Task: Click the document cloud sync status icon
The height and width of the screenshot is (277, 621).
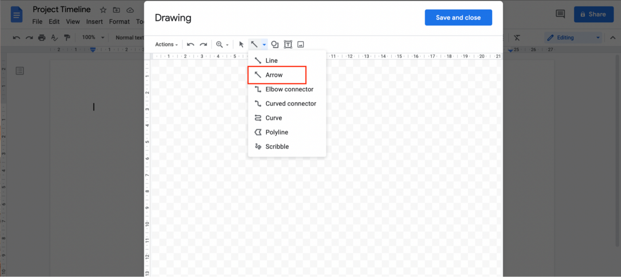Action: (130, 10)
